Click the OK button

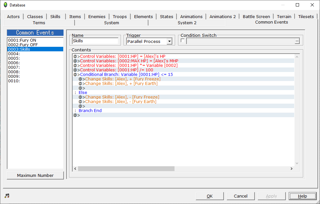(210, 196)
